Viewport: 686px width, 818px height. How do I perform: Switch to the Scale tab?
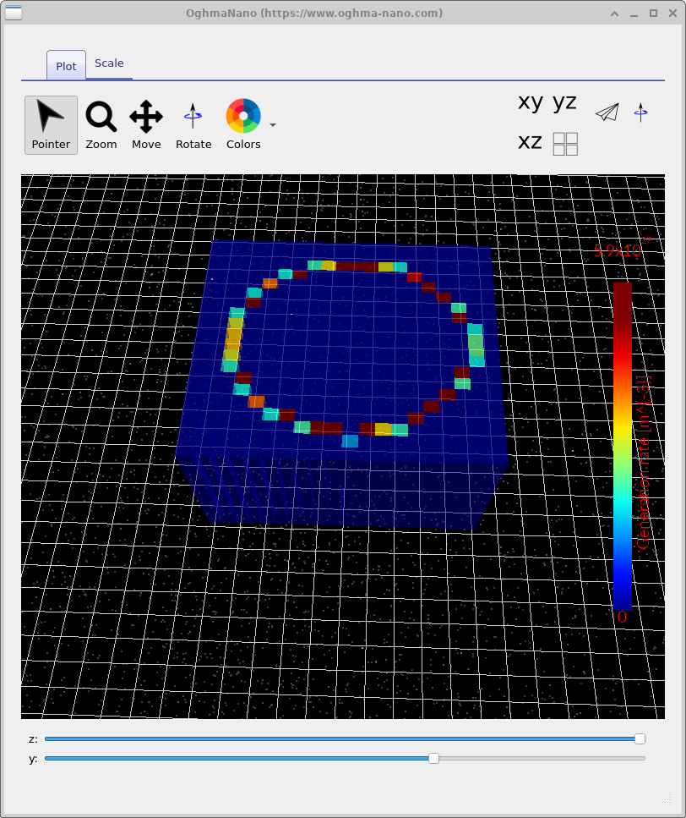(x=109, y=63)
